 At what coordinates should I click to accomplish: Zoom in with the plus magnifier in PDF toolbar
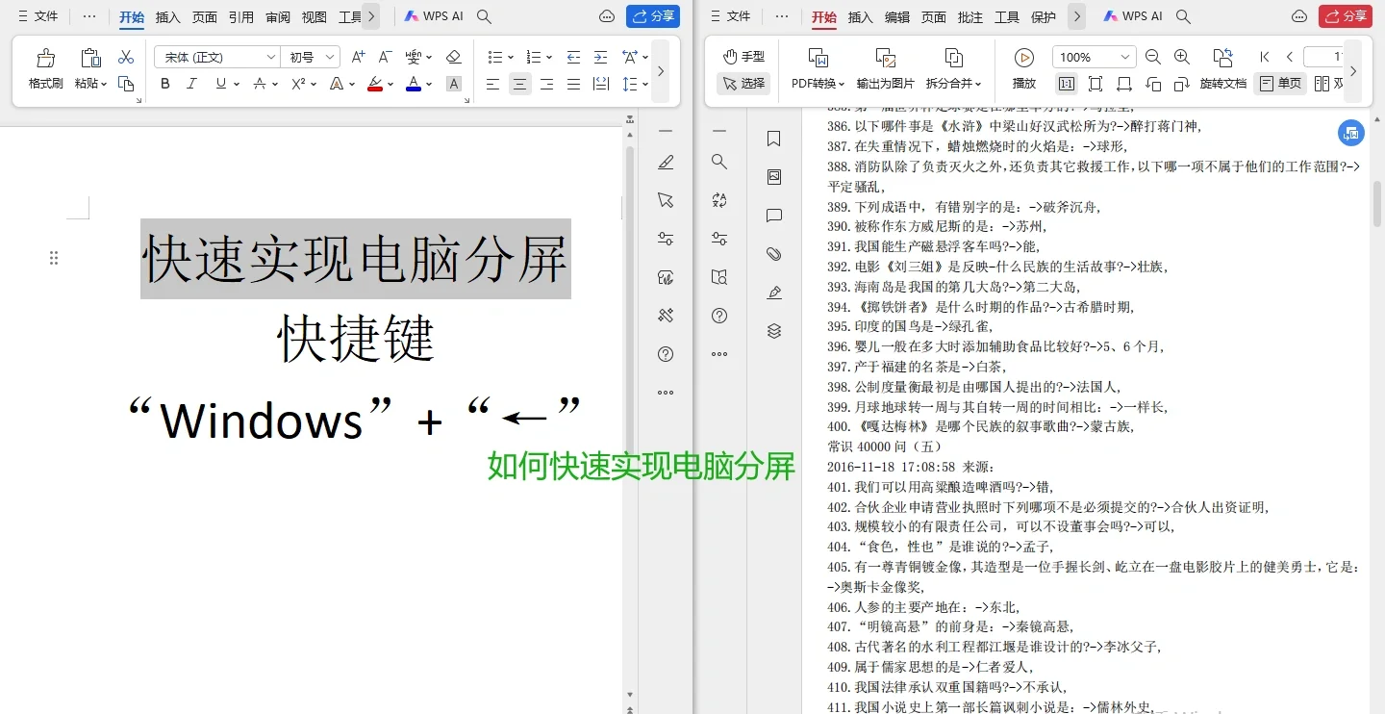[1182, 57]
